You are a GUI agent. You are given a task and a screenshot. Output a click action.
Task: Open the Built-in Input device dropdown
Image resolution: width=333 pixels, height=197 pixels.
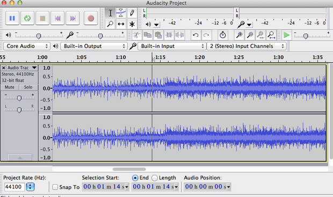[171, 46]
